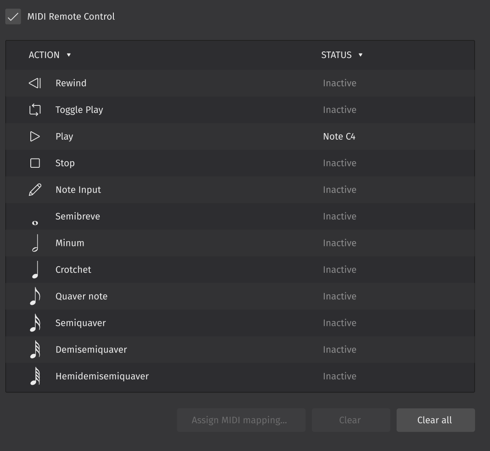Click the Quaver note icon
490x451 pixels.
pos(35,296)
